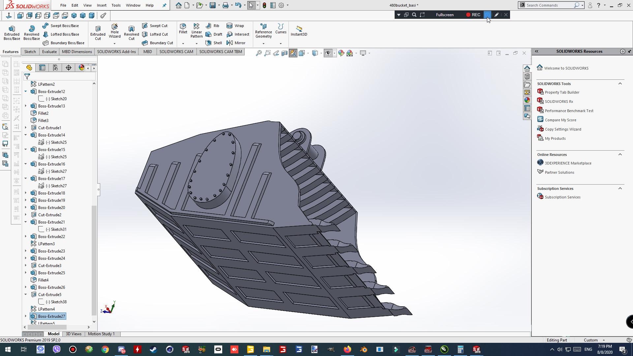633x356 pixels.
Task: Open Property Tab Builder link
Action: [562, 92]
